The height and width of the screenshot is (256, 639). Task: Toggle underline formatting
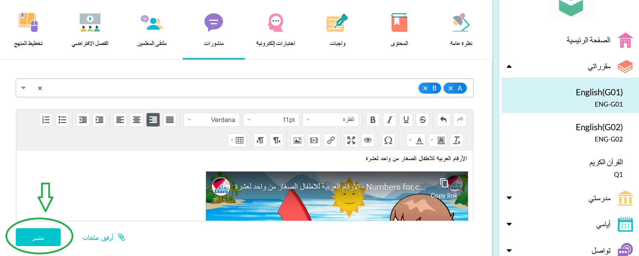click(406, 120)
